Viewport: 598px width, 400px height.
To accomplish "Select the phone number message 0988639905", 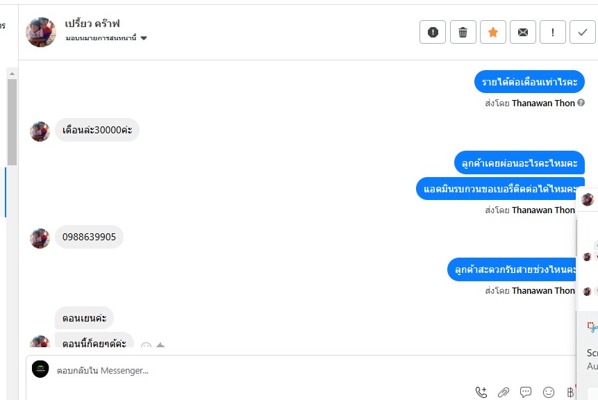I will [89, 237].
